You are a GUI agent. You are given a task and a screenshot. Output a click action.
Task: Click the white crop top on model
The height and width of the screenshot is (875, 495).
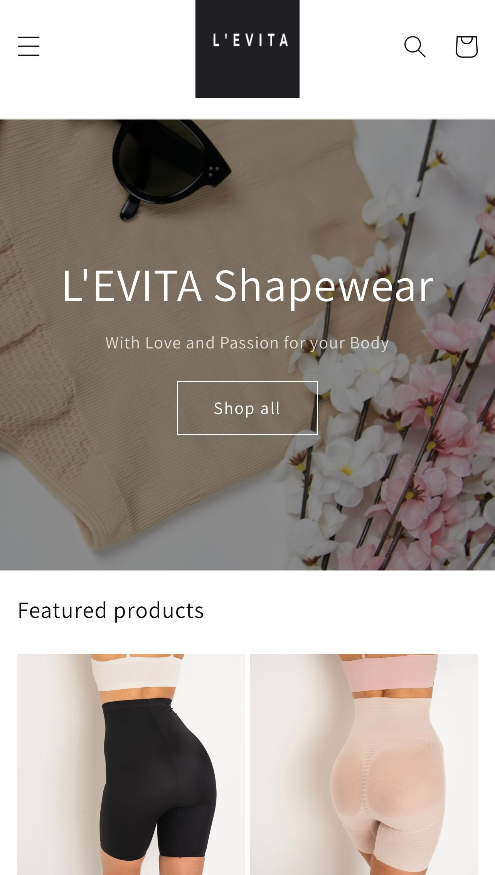pyautogui.click(x=136, y=673)
